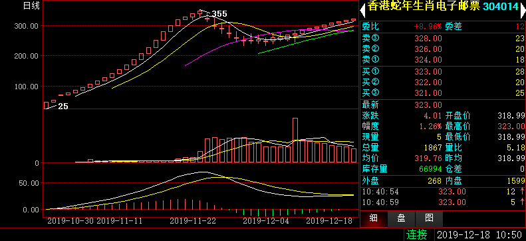
Task: Click the tallest volume bar
Action: pos(295,140)
